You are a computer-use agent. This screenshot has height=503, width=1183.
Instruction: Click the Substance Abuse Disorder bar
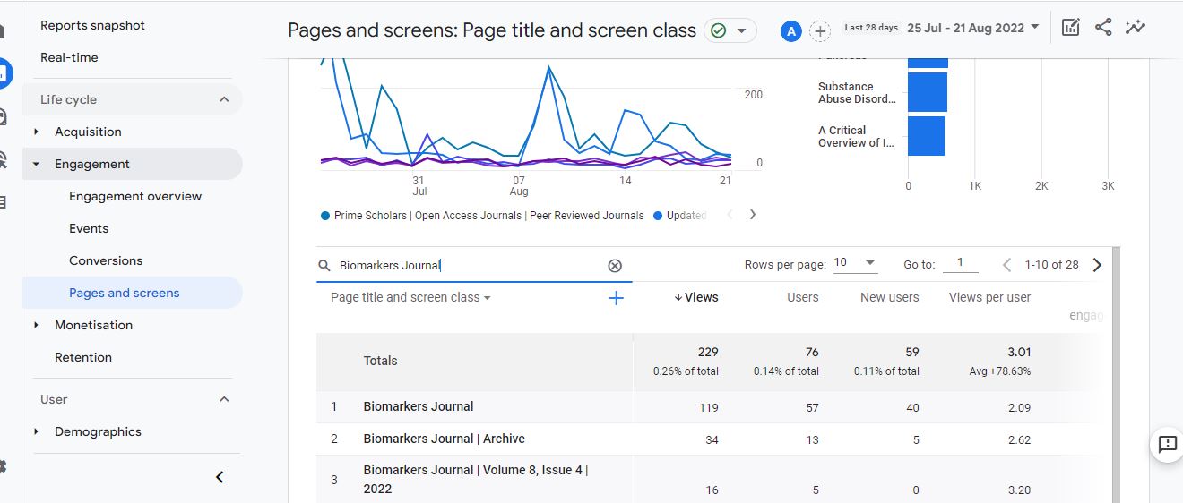(928, 92)
